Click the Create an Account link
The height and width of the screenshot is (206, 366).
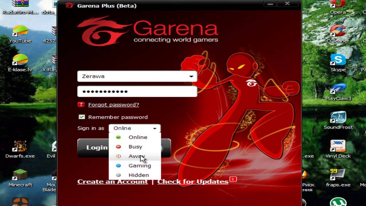click(112, 181)
